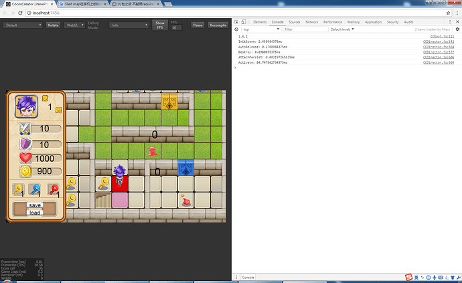
Task: Click the staircase tile
Action: click(x=103, y=201)
